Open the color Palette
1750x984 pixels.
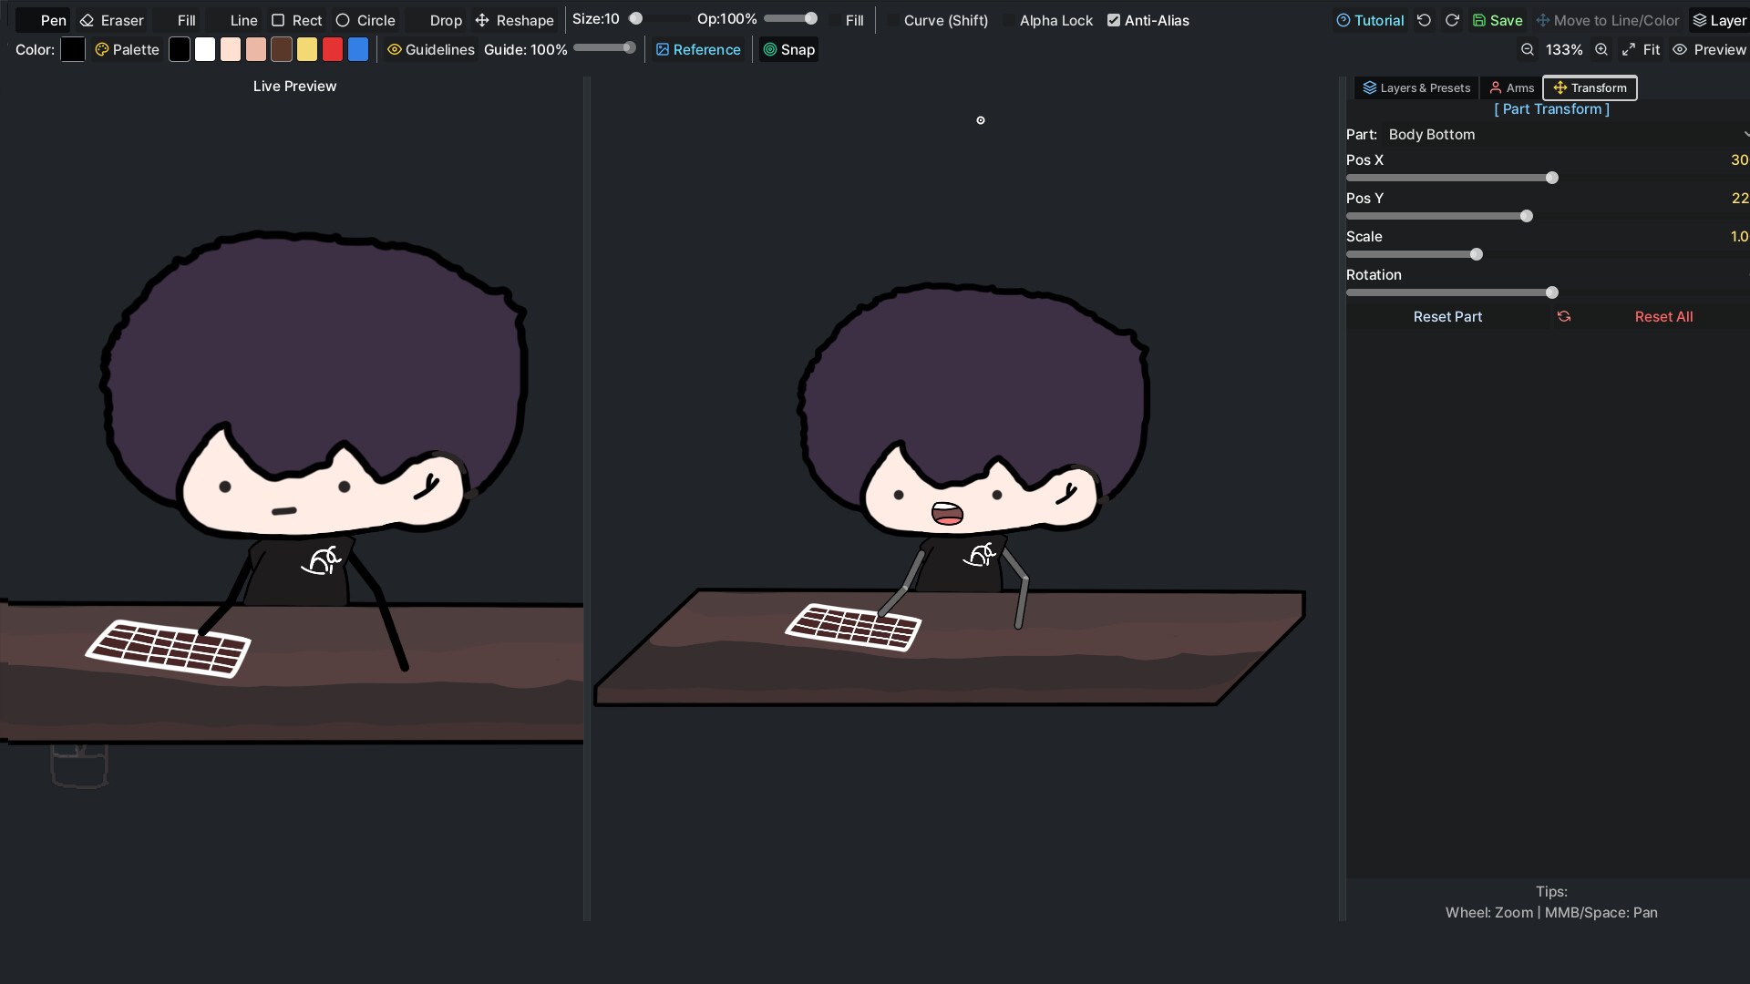[x=128, y=49]
